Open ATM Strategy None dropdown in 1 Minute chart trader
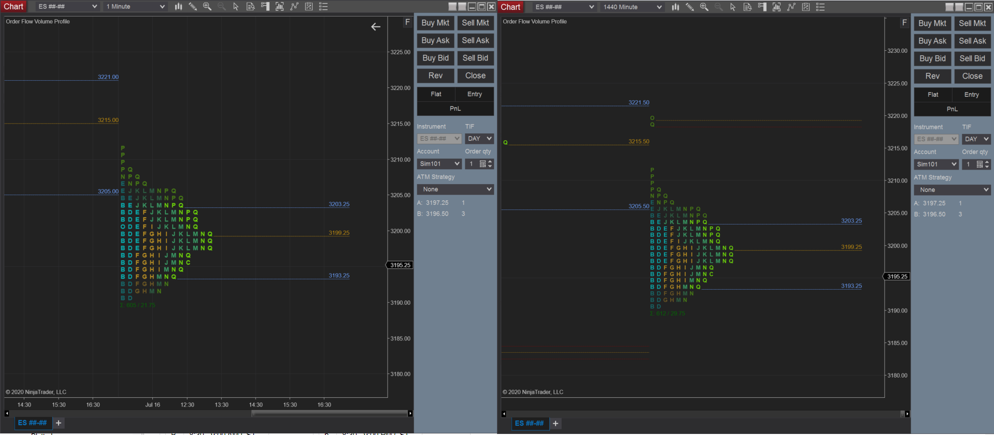The width and height of the screenshot is (994, 435). point(456,189)
